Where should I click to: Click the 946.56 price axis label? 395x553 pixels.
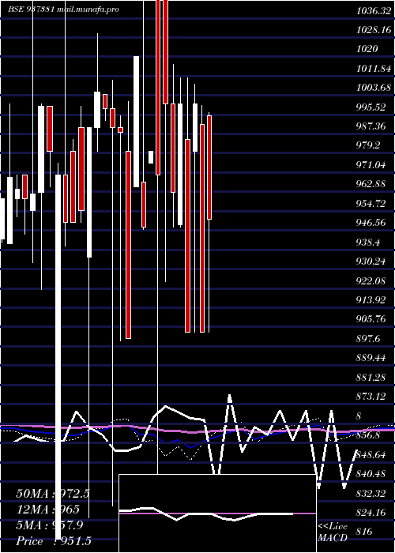[x=371, y=224]
